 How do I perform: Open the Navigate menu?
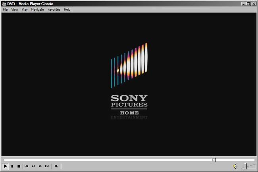pyautogui.click(x=38, y=10)
